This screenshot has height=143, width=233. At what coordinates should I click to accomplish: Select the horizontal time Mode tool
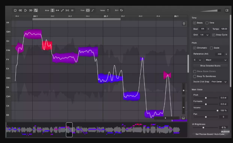[57, 10]
